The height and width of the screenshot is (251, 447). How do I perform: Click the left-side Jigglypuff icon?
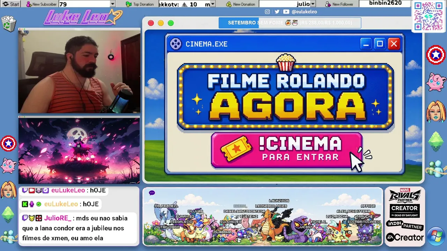pos(8,165)
